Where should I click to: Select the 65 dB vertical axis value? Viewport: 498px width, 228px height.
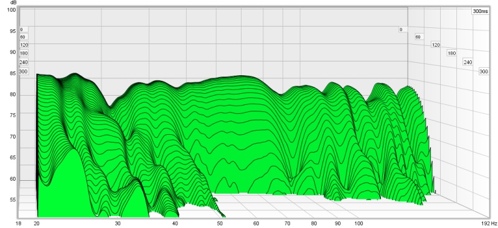coord(12,158)
